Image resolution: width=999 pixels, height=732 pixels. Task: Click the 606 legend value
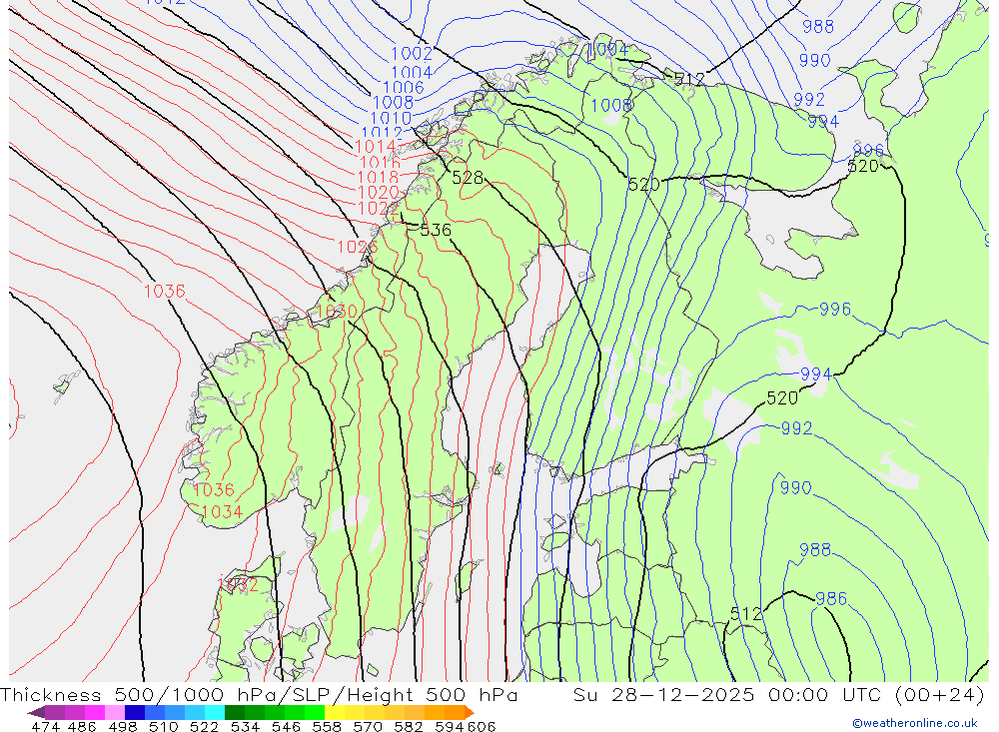pyautogui.click(x=482, y=726)
